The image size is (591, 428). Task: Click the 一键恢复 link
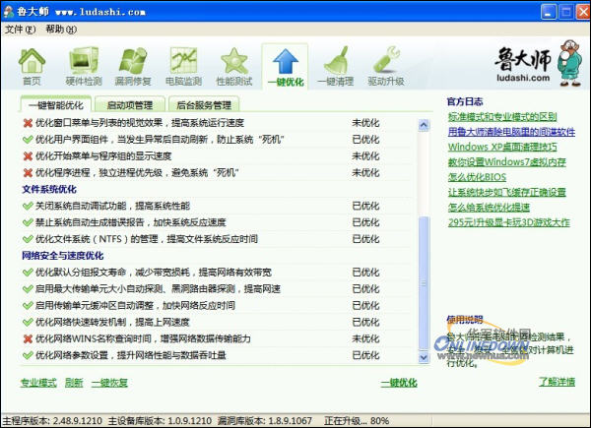(x=110, y=382)
